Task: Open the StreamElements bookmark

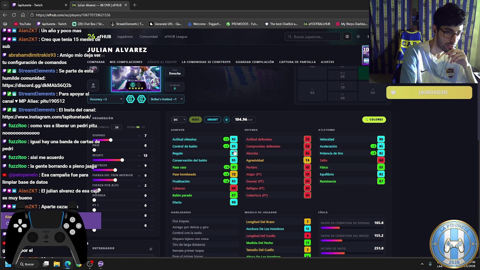Action: point(127,24)
